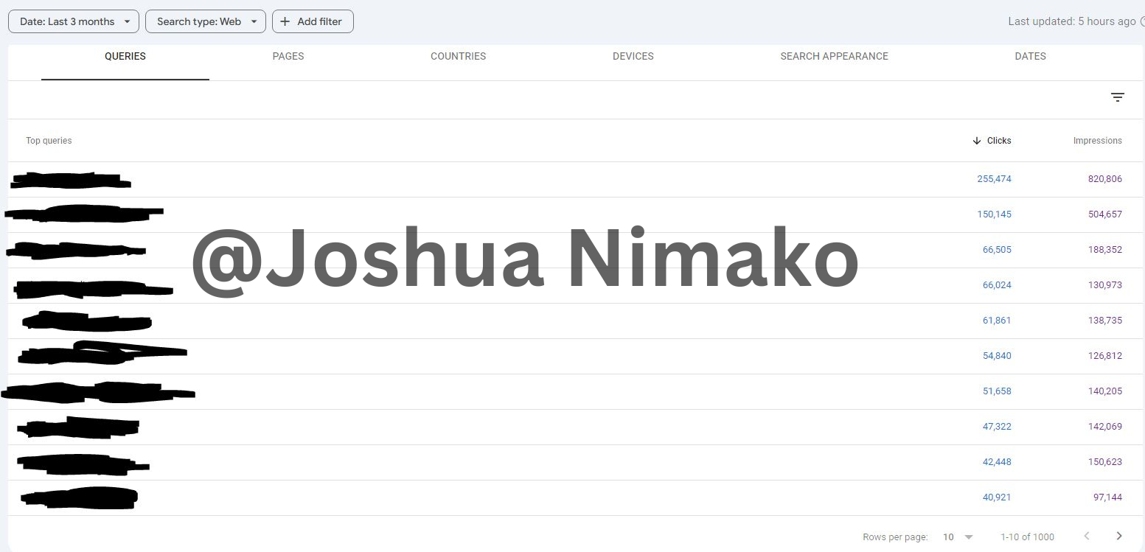This screenshot has width=1145, height=552.
Task: Click the plus icon in Add filter
Action: (285, 21)
